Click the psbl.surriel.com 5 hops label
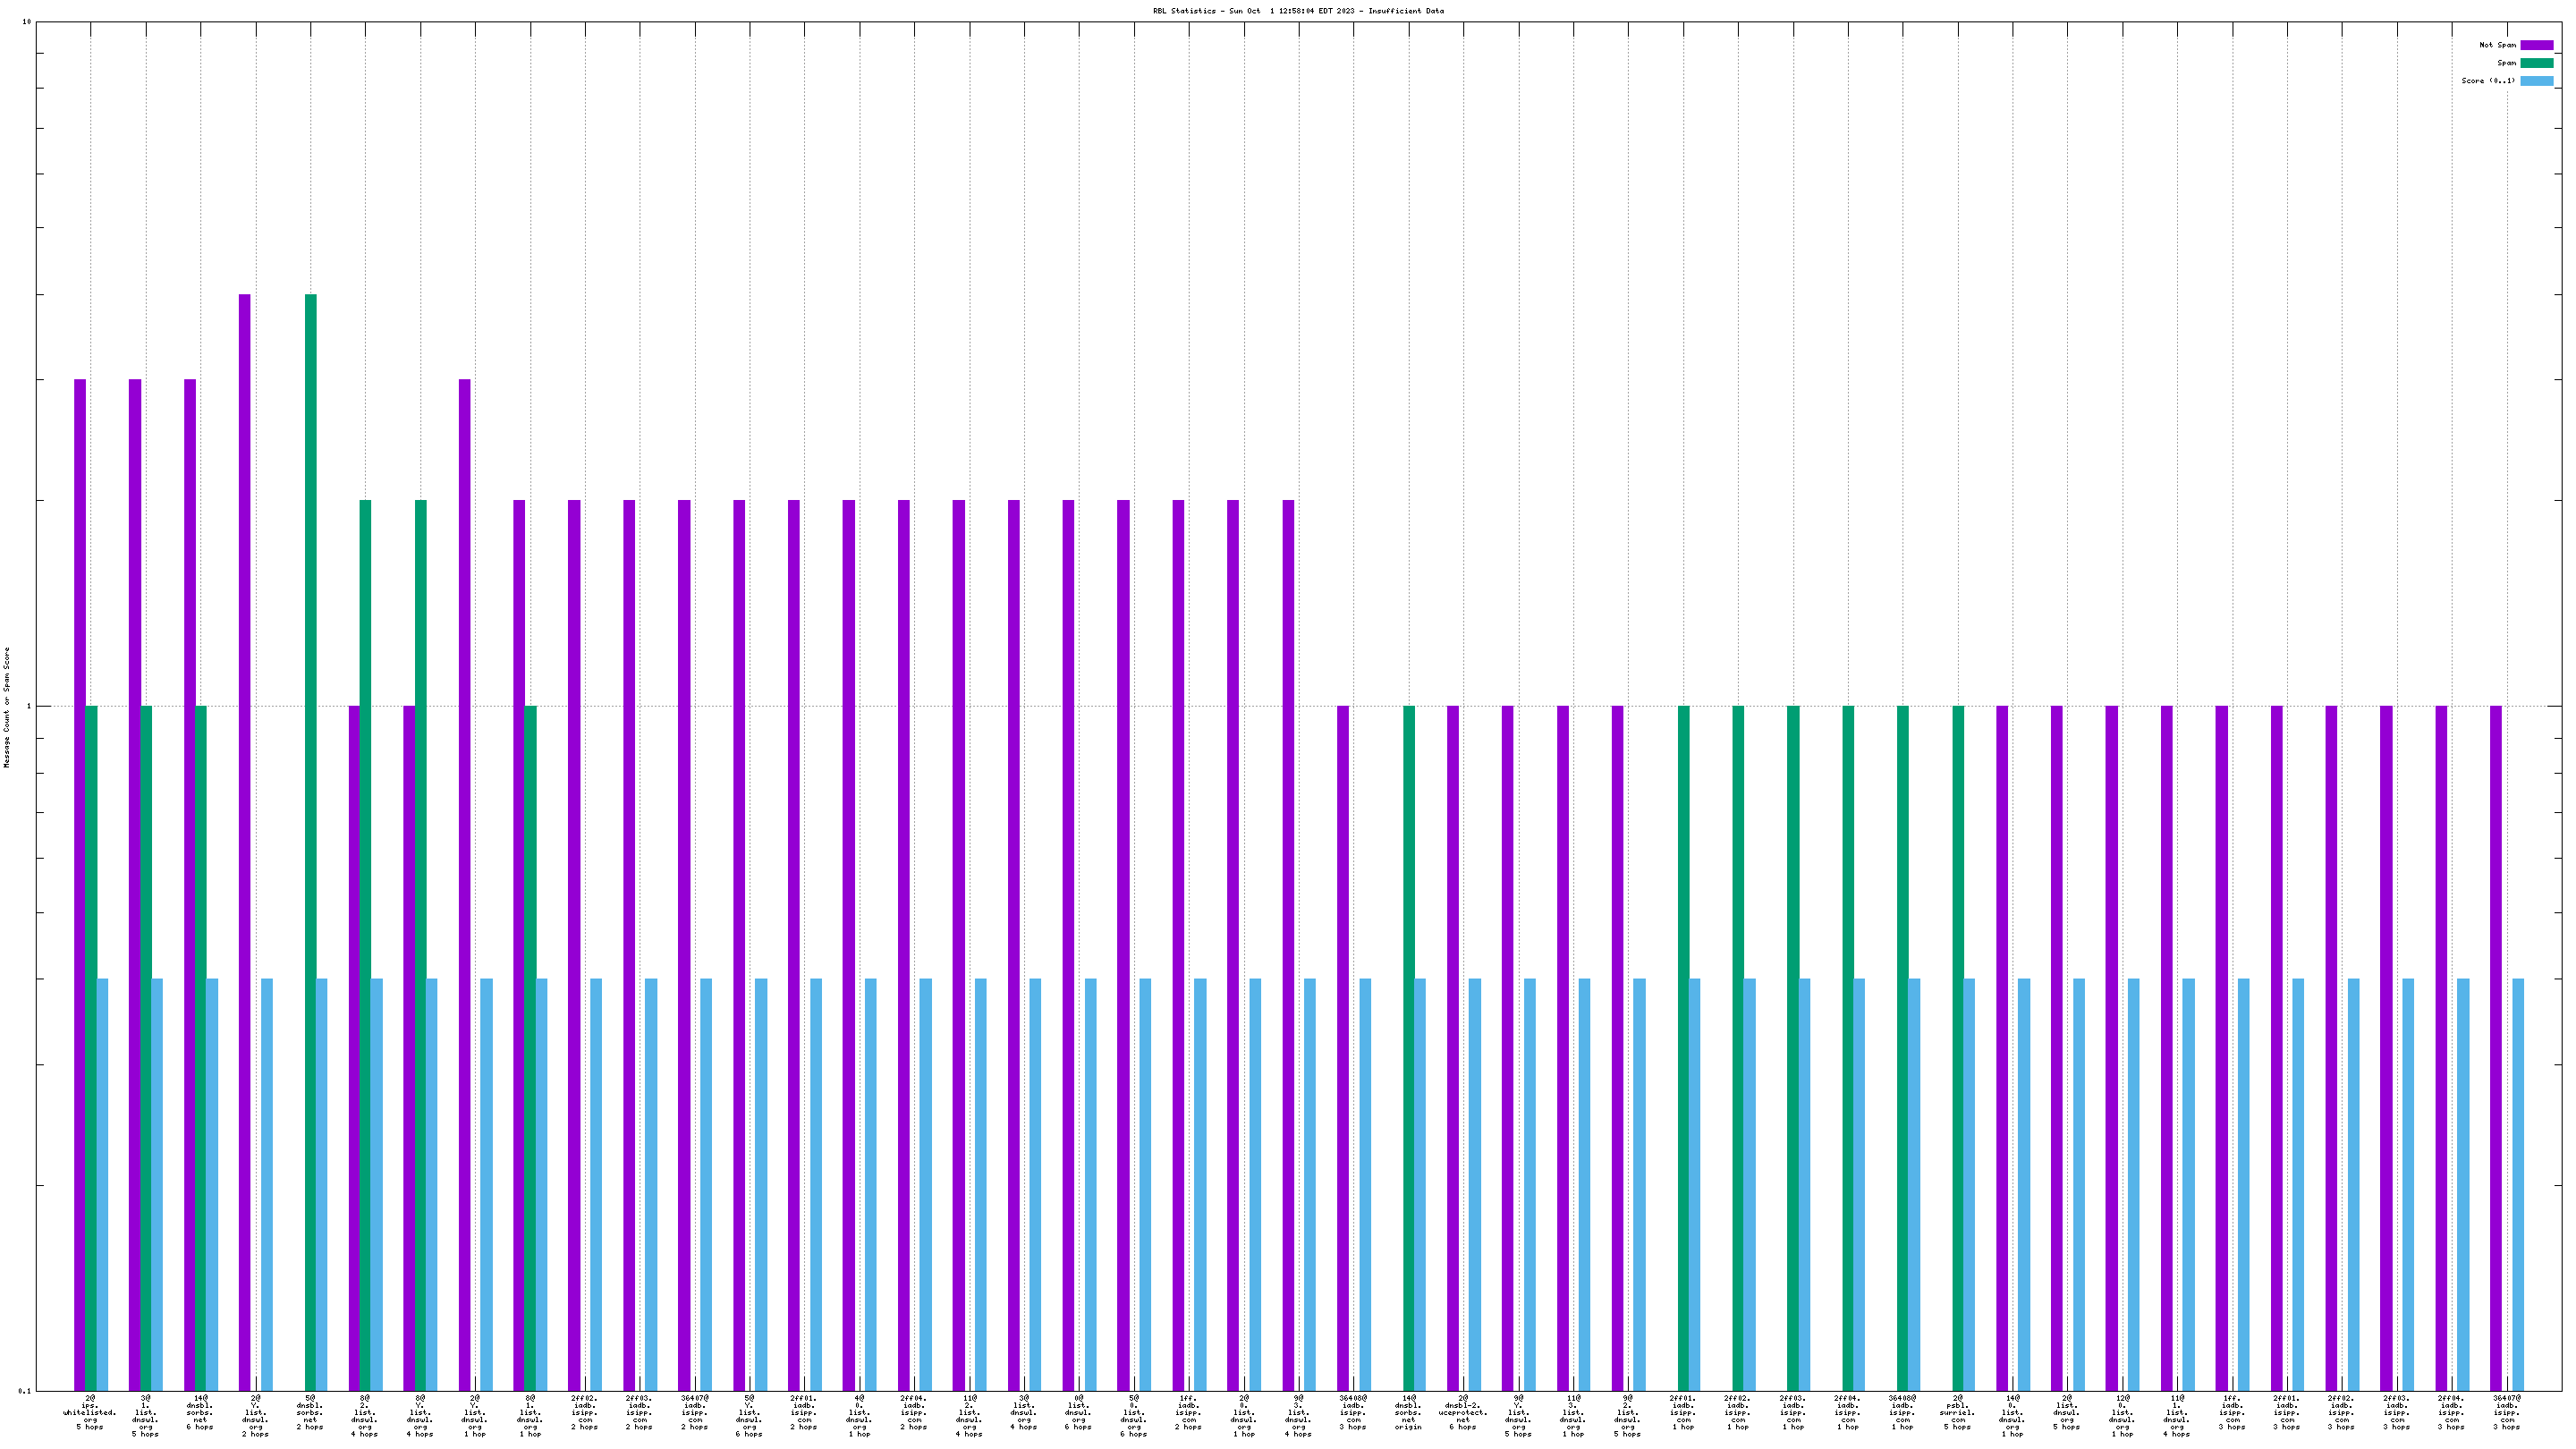This screenshot has height=1449, width=2576. click(x=1957, y=1412)
